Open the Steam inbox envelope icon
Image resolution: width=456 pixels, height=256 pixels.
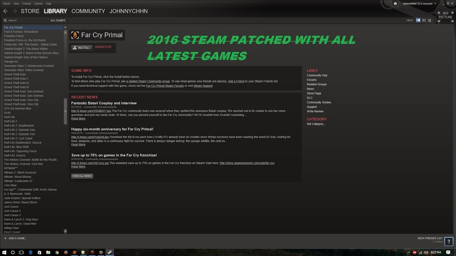[395, 4]
